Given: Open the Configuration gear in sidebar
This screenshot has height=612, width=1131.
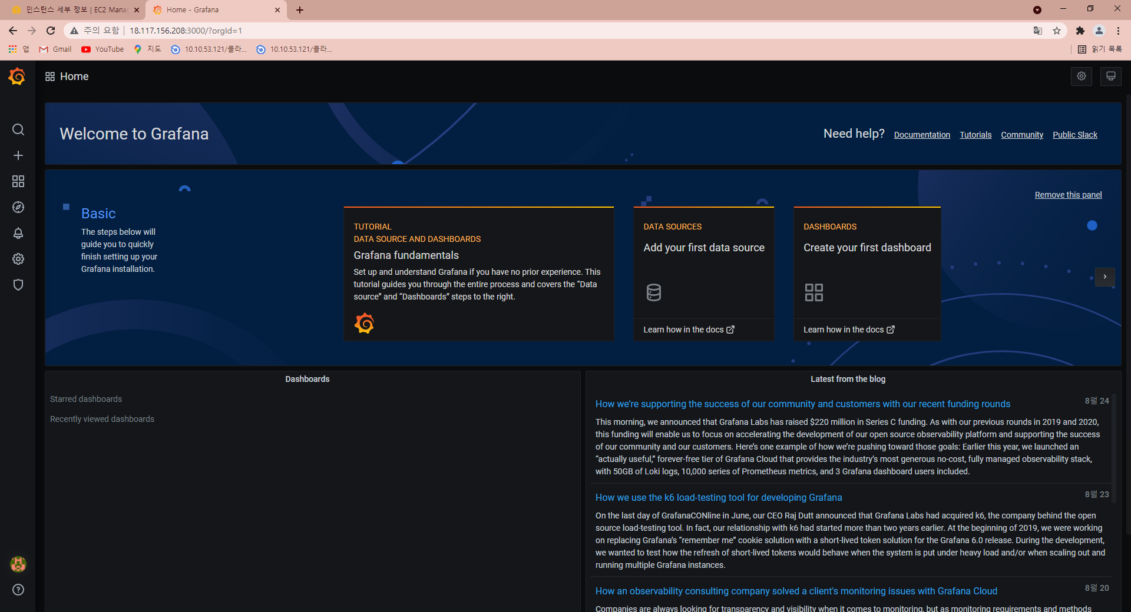Looking at the screenshot, I should pos(18,259).
